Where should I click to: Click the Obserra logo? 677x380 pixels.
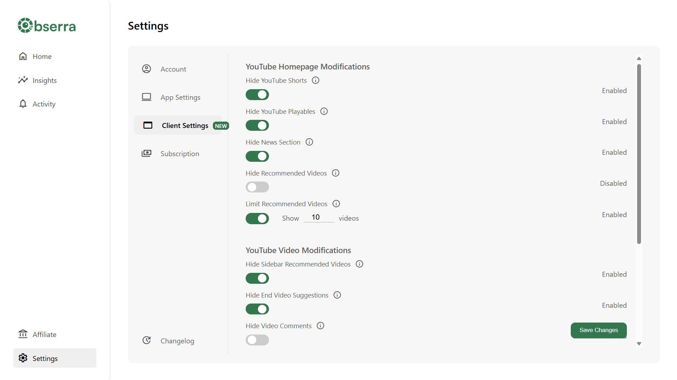pyautogui.click(x=46, y=25)
